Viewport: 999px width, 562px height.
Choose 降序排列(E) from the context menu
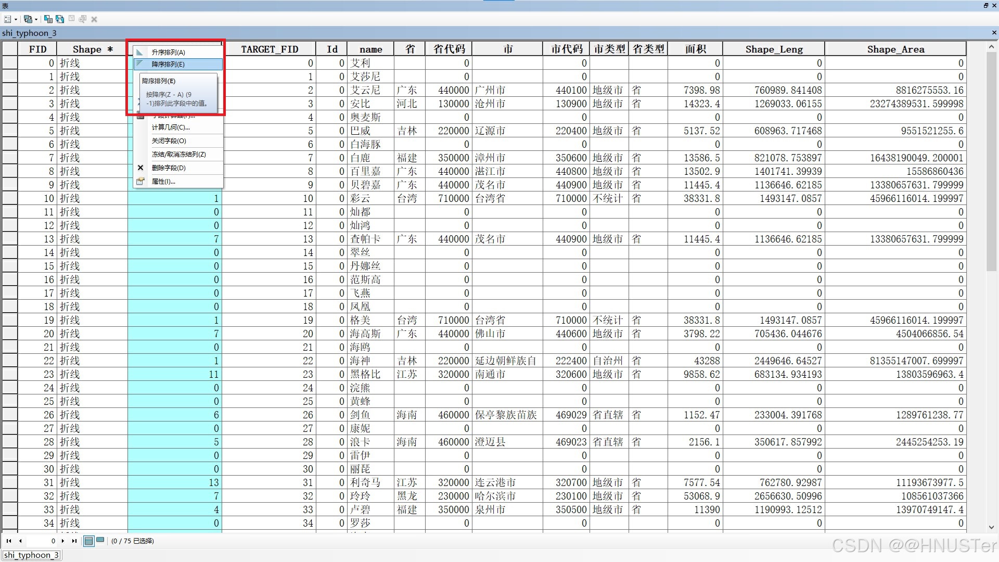coord(178,64)
